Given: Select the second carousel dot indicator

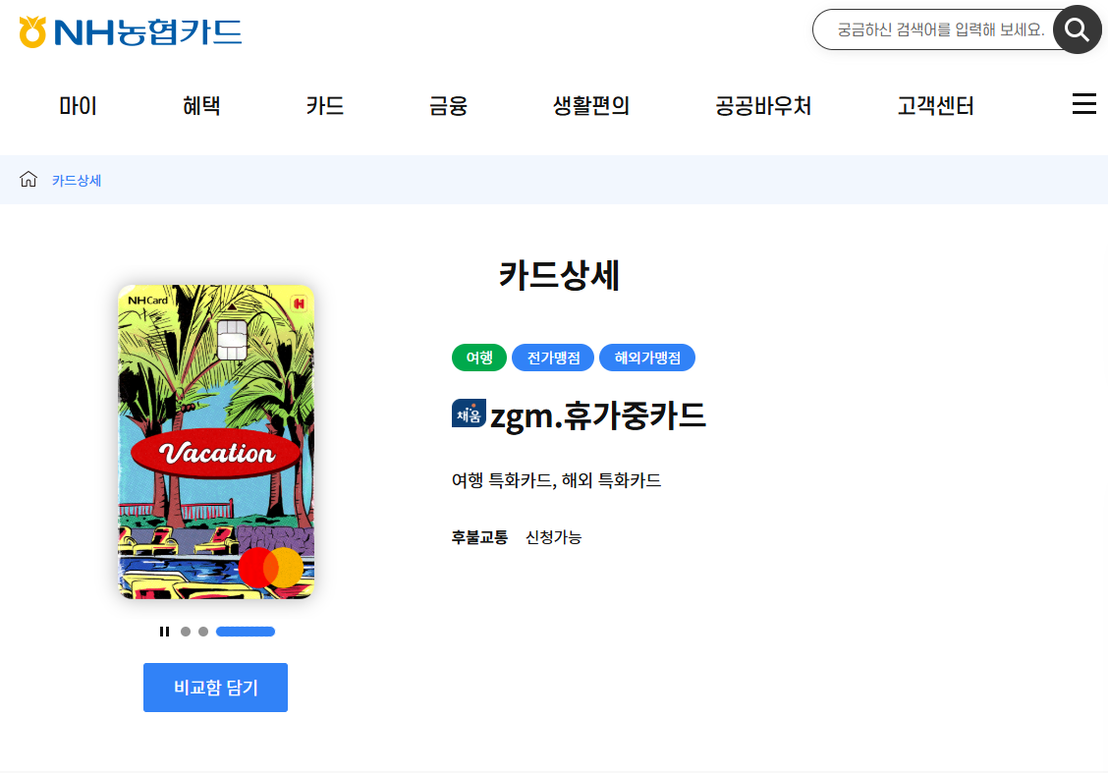Looking at the screenshot, I should [203, 632].
